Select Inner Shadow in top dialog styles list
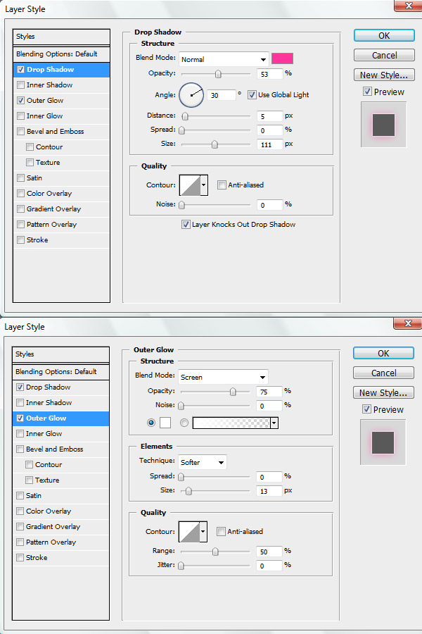The width and height of the screenshot is (422, 634). pos(61,85)
